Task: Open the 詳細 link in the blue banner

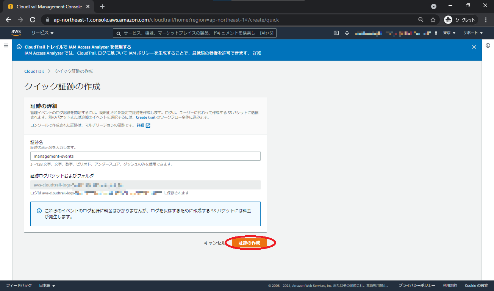Action: click(x=257, y=53)
